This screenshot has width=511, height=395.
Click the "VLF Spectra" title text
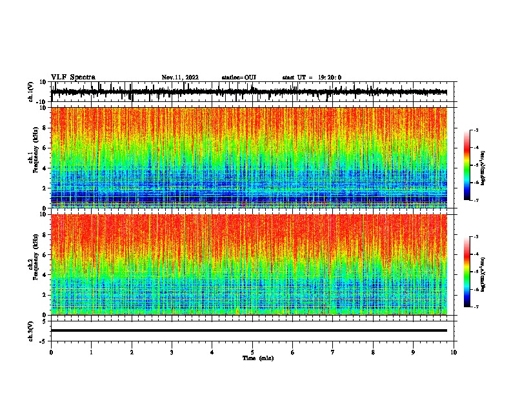(x=73, y=77)
